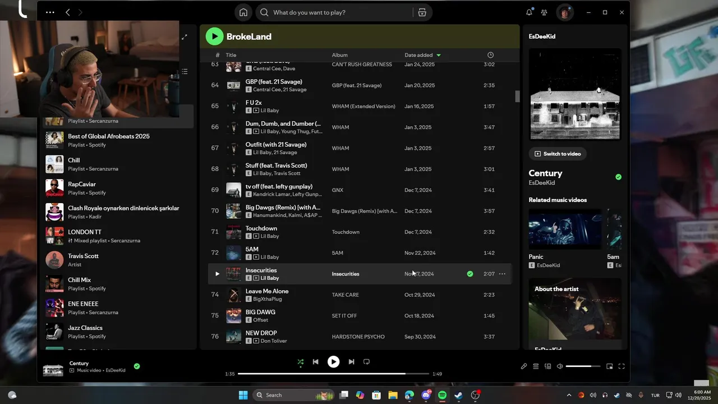Sort by the Album column header
The width and height of the screenshot is (718, 404).
[339, 55]
